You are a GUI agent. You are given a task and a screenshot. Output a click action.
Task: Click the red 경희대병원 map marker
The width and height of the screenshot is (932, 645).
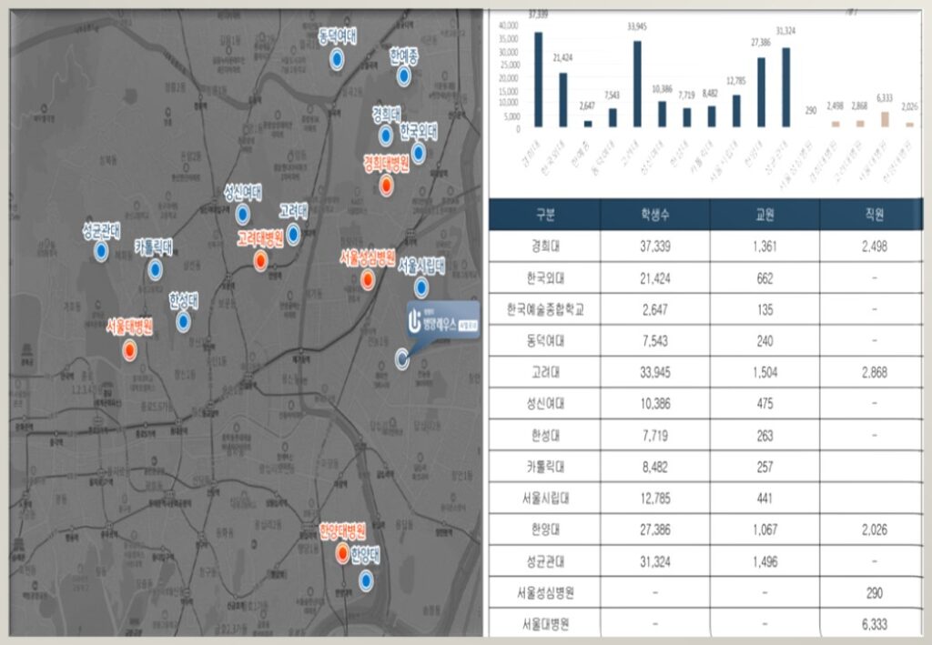click(x=386, y=186)
